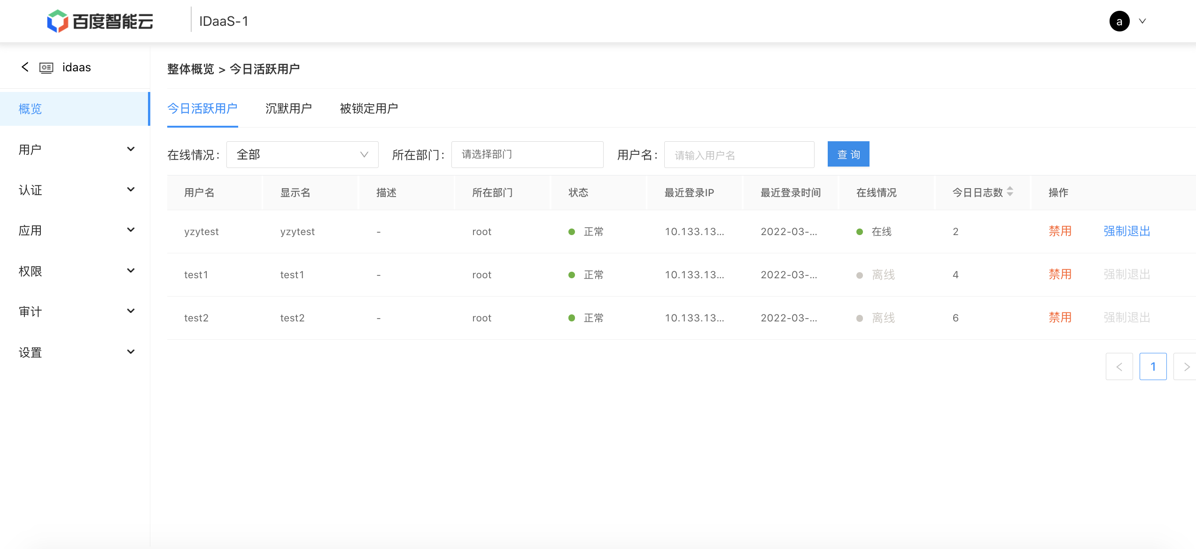Click 强制退出 for user test1
Image resolution: width=1196 pixels, height=549 pixels.
[1127, 274]
